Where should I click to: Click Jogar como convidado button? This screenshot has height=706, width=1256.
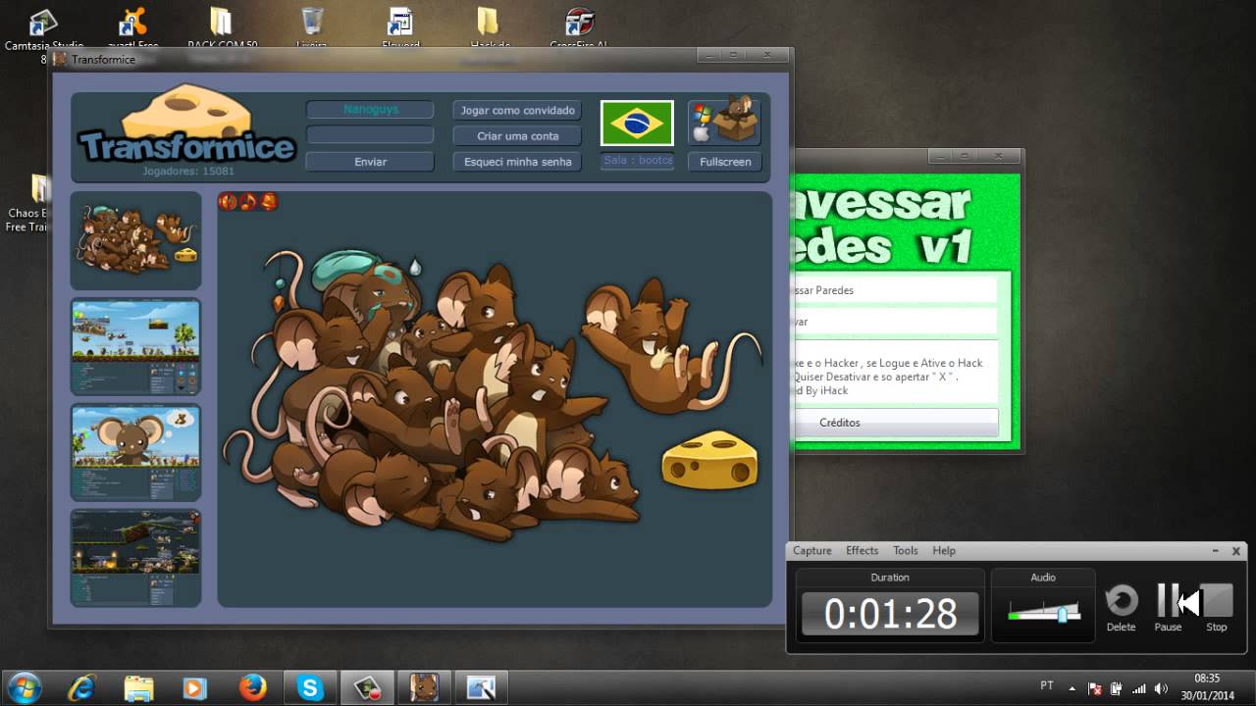point(517,110)
